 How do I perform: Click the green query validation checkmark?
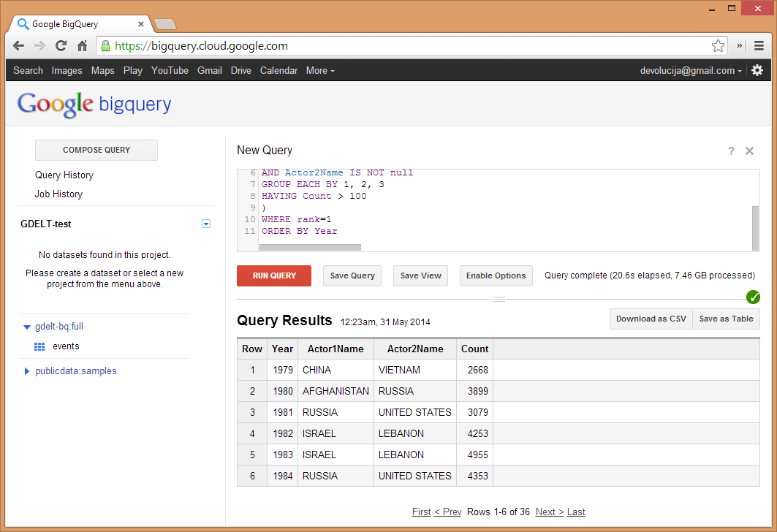click(754, 297)
